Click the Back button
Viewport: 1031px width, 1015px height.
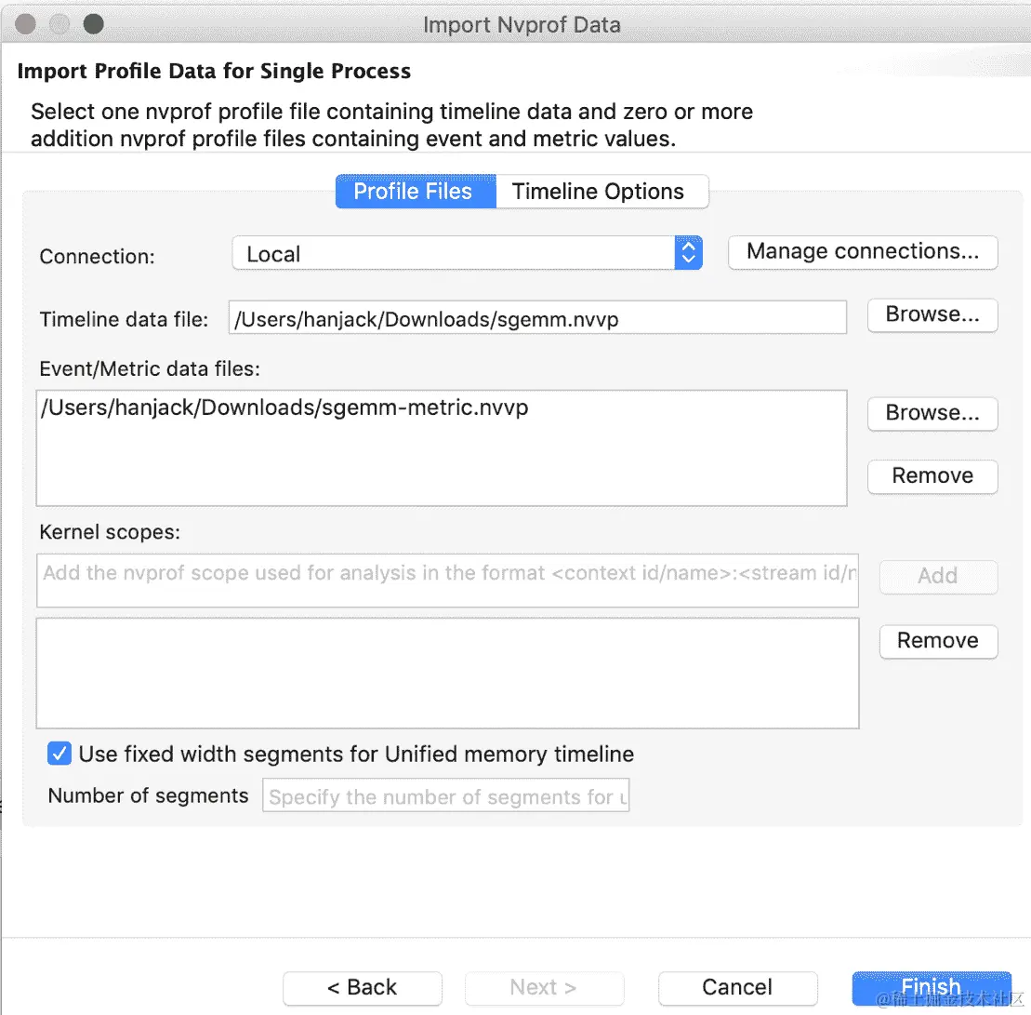point(362,988)
